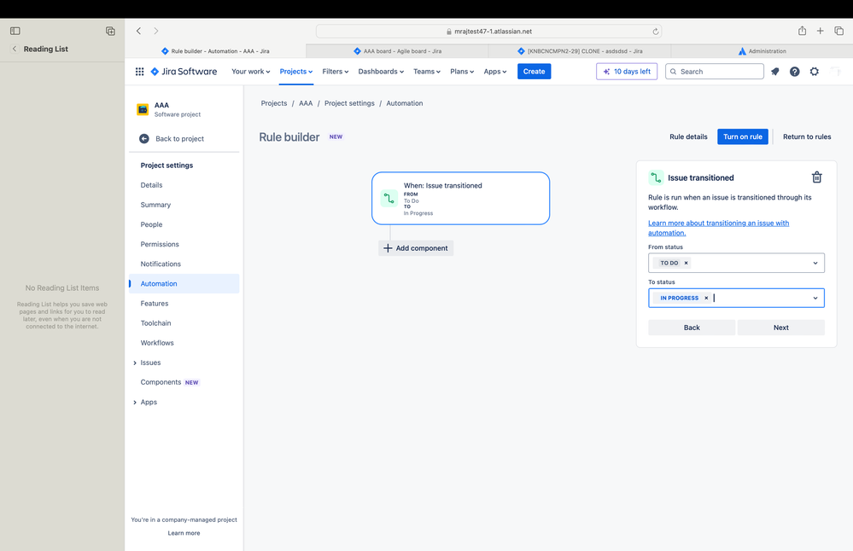Click the Create button
The height and width of the screenshot is (551, 853).
pos(534,71)
